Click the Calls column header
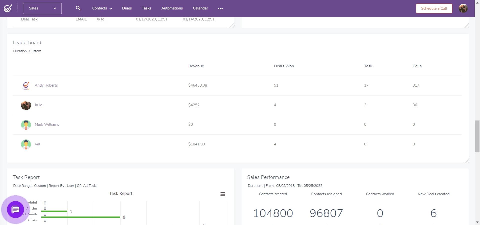This screenshot has height=225, width=480. (x=417, y=66)
